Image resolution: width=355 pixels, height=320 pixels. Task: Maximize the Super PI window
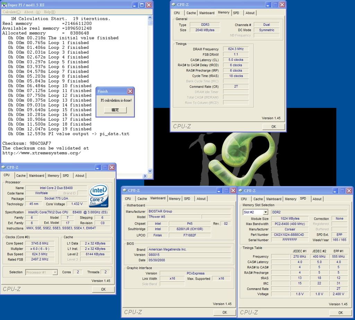[x=142, y=5]
